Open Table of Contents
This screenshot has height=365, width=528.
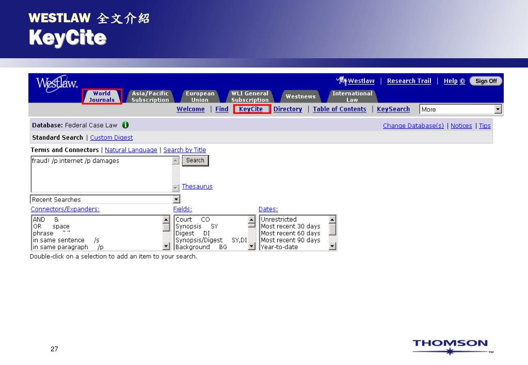click(340, 109)
